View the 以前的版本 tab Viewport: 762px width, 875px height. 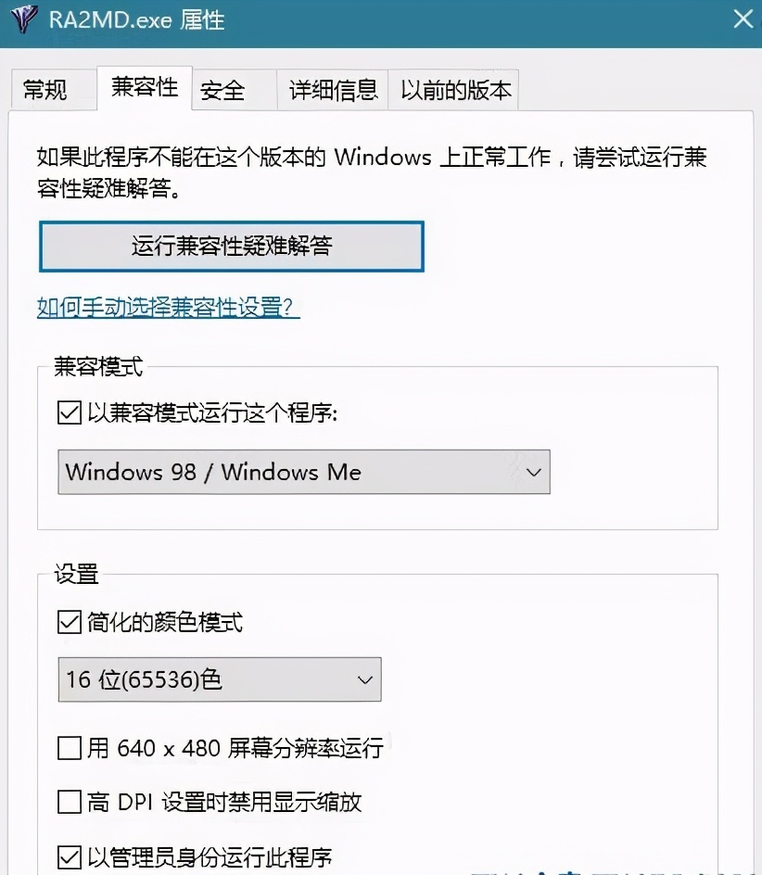[453, 89]
